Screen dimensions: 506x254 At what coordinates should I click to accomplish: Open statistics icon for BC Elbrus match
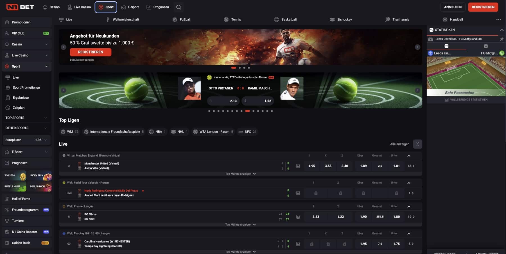[x=298, y=217]
